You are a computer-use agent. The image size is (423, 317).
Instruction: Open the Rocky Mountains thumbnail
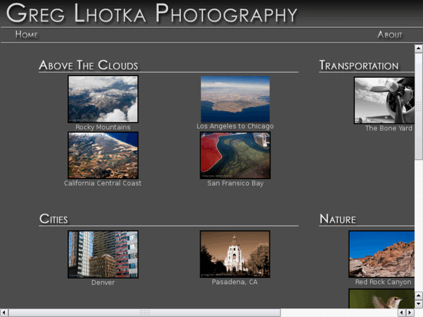103,99
